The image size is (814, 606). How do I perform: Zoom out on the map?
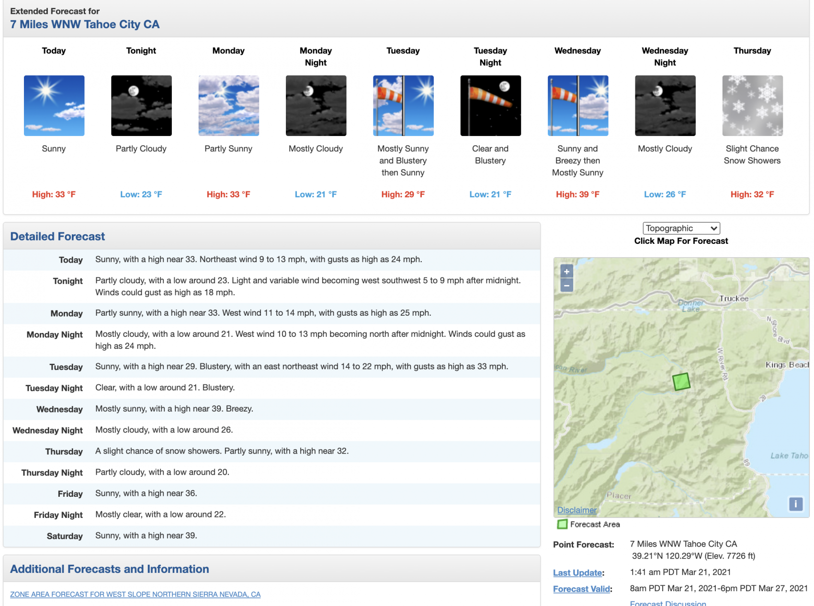click(566, 286)
